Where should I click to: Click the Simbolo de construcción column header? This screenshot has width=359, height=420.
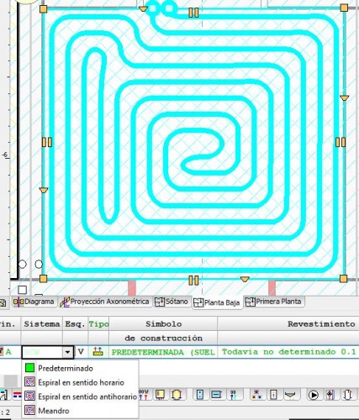(163, 331)
